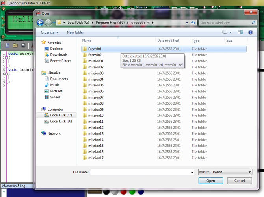Click the File name input field
This screenshot has width=264, height=197.
tap(140, 172)
